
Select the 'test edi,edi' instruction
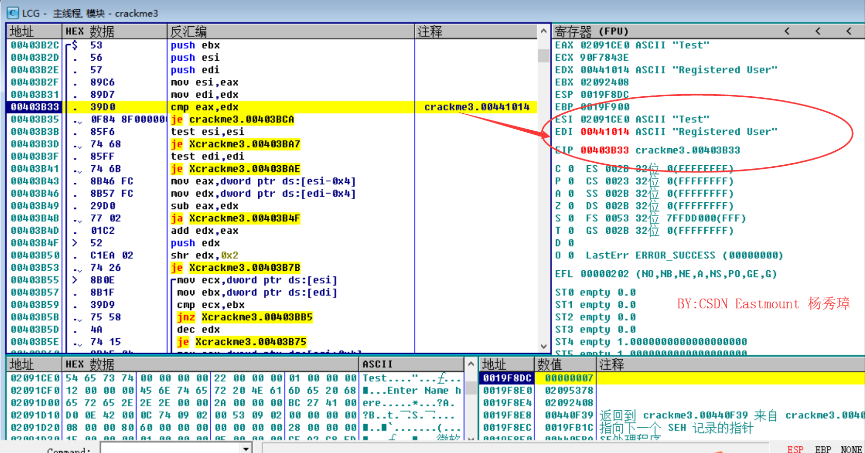click(x=208, y=156)
